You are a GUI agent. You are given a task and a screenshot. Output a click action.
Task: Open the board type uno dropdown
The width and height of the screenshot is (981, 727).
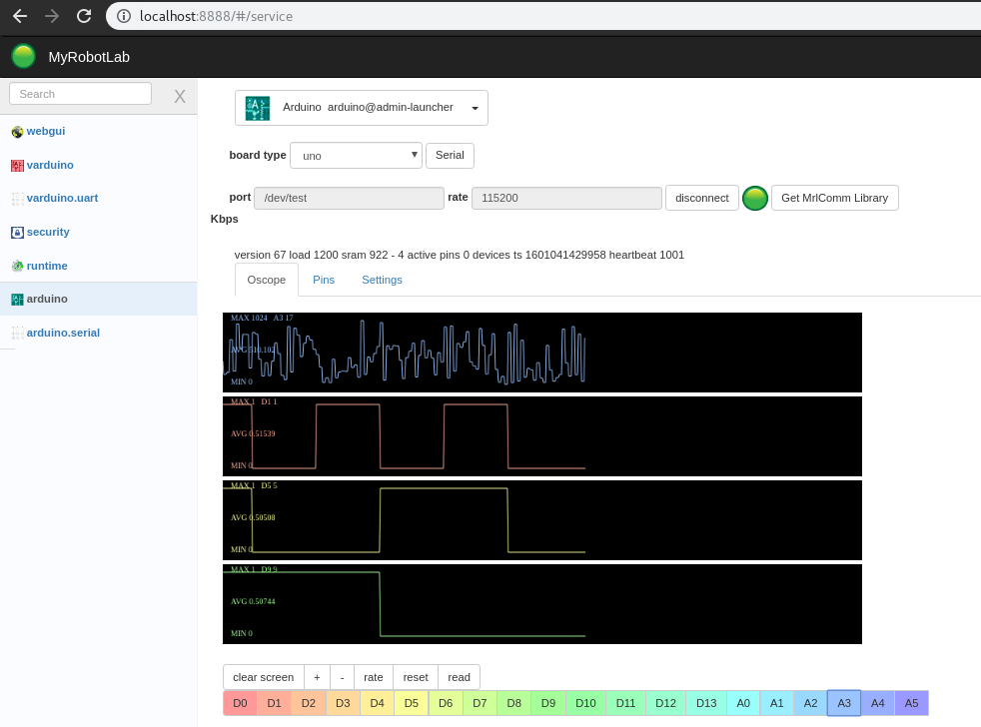356,155
